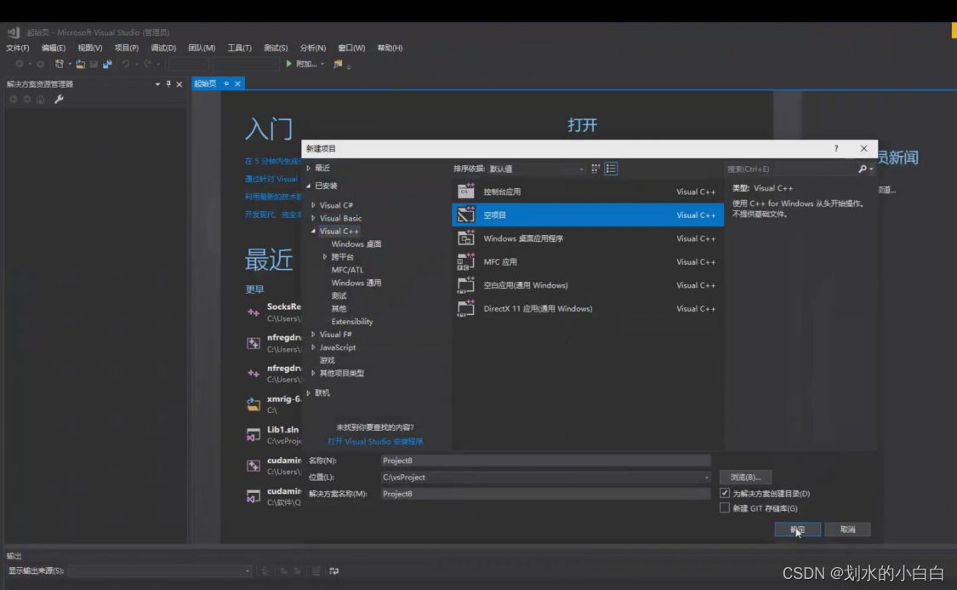The width and height of the screenshot is (957, 590).
Task: Open the 显示输出来源 dropdown
Action: tap(160, 571)
